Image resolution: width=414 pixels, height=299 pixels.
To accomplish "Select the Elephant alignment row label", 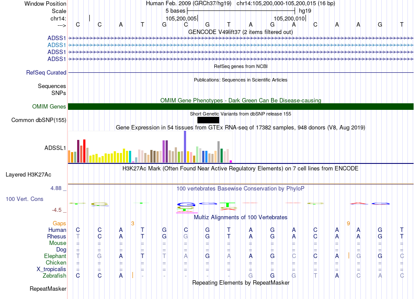I will coord(55,256).
